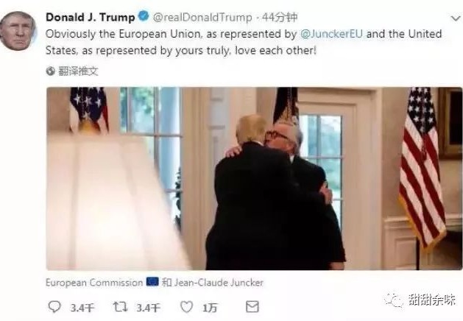This screenshot has width=463, height=321.
Task: Click the 1万 likes count
Action: (x=210, y=308)
